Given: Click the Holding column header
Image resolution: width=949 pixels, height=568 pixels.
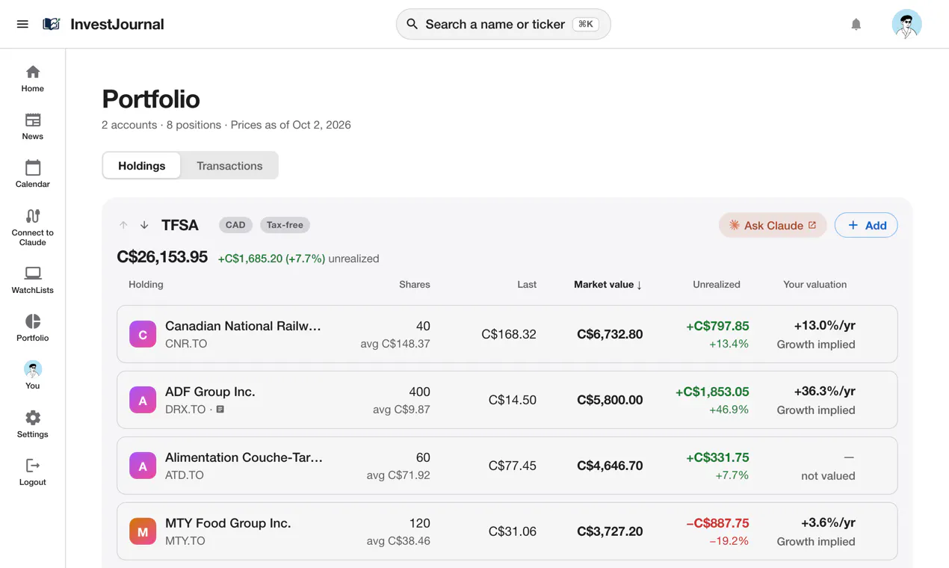Looking at the screenshot, I should pos(146,285).
